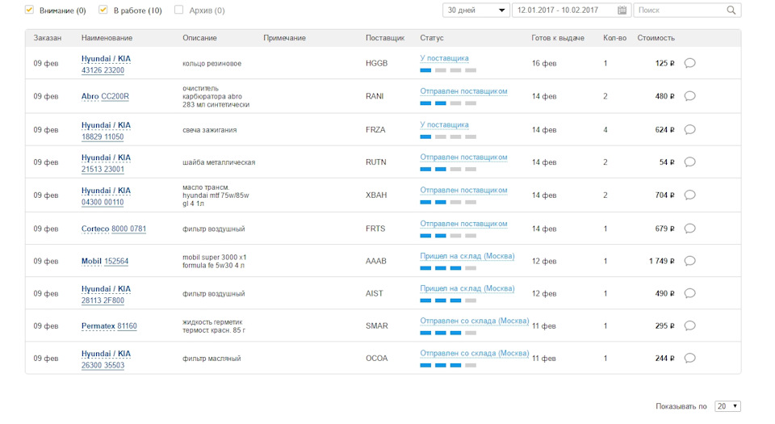Select price 1 749 ₽ cell
This screenshot has width=775, height=424.
(x=662, y=261)
